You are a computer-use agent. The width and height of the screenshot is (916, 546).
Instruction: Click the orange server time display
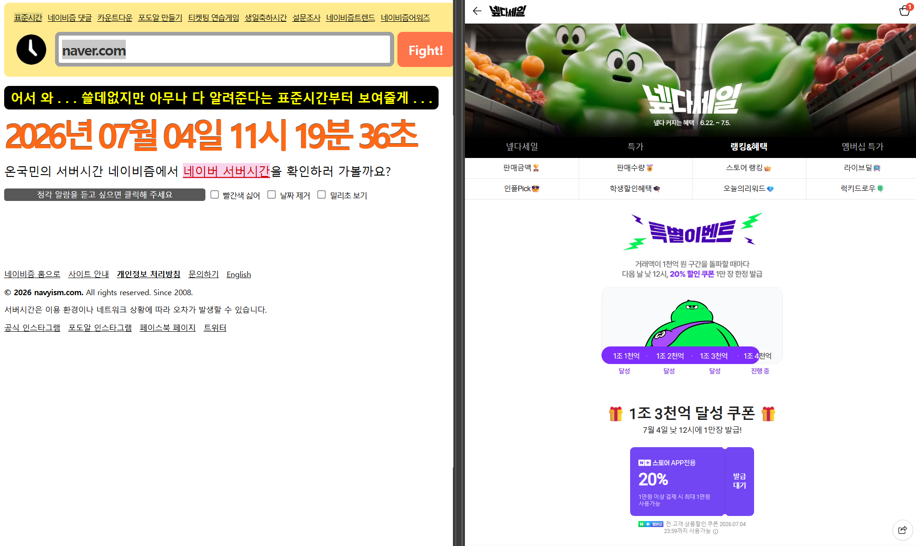coord(211,135)
